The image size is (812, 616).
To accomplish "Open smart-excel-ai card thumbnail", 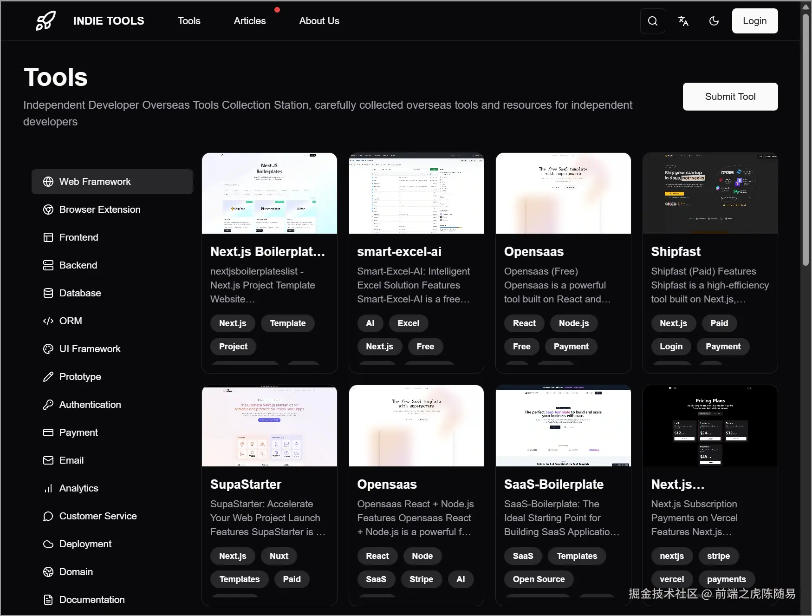I will point(416,193).
